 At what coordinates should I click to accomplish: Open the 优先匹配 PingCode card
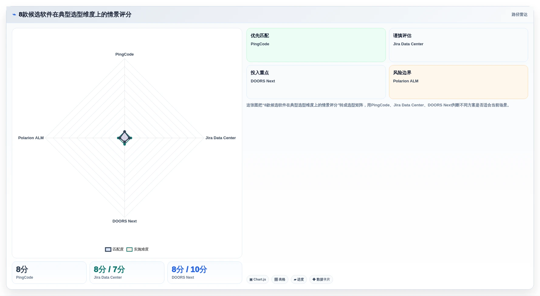tap(316, 45)
